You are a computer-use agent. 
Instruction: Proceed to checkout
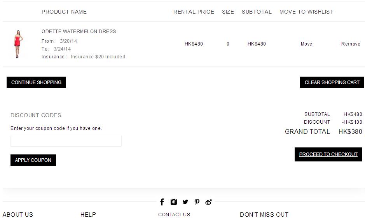pos(328,154)
